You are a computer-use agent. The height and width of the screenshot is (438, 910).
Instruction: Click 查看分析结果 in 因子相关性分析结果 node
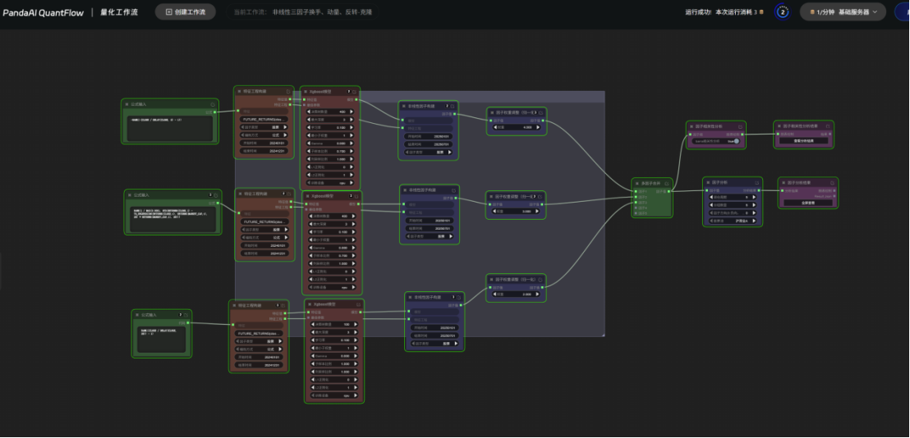[803, 141]
